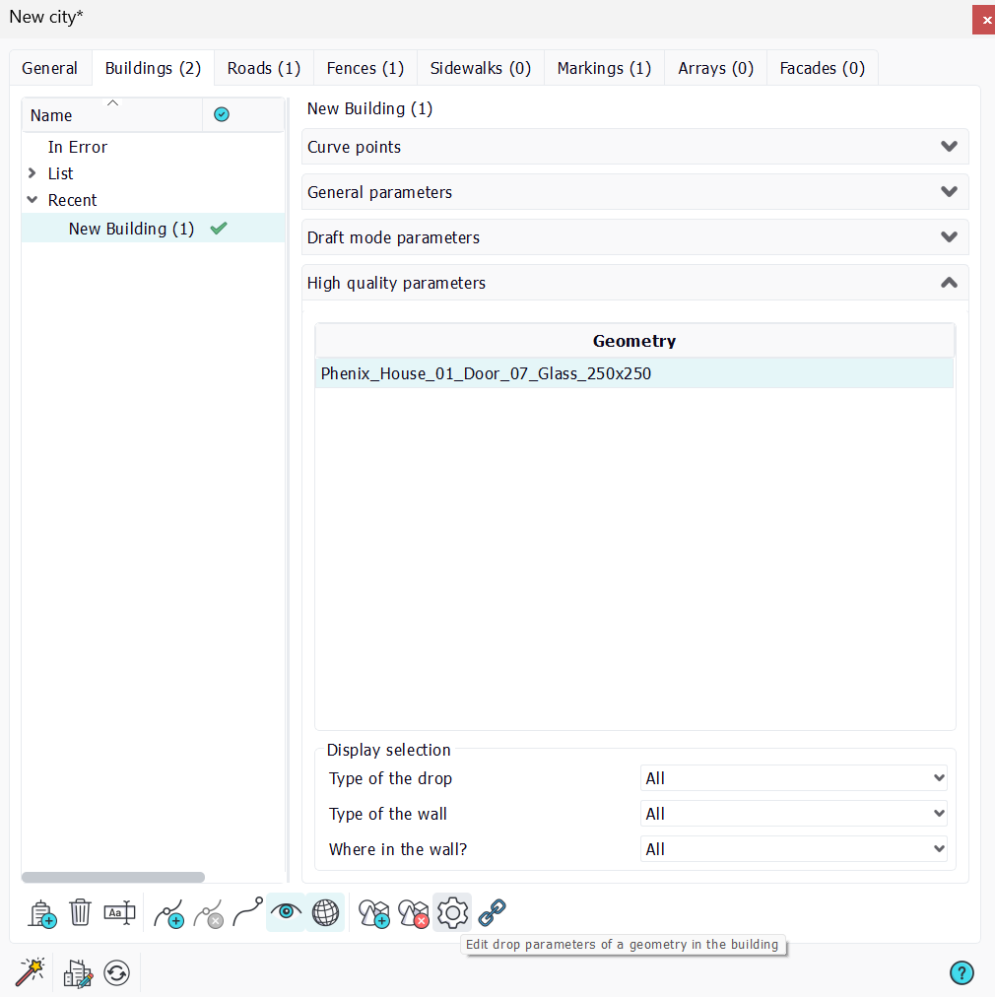The width and height of the screenshot is (995, 997).
Task: Switch to the Roads (1) tab
Action: [x=264, y=68]
